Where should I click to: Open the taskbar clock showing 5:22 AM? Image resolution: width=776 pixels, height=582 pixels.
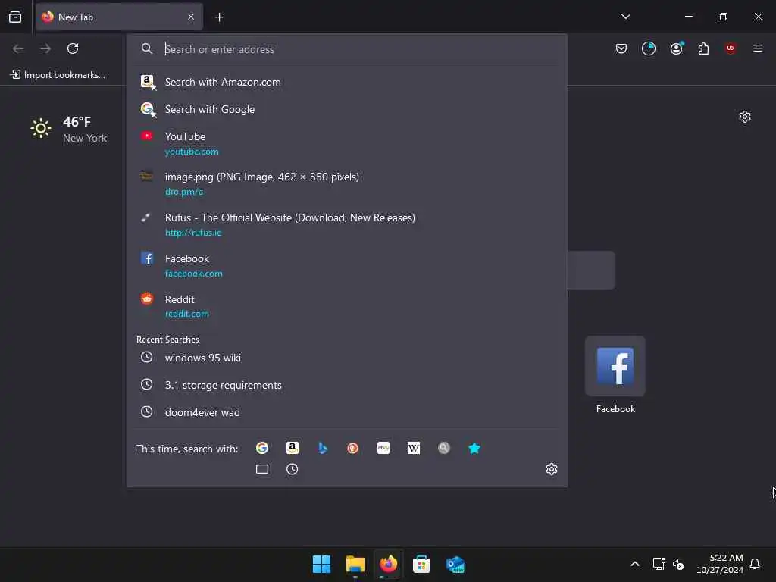tap(720, 564)
